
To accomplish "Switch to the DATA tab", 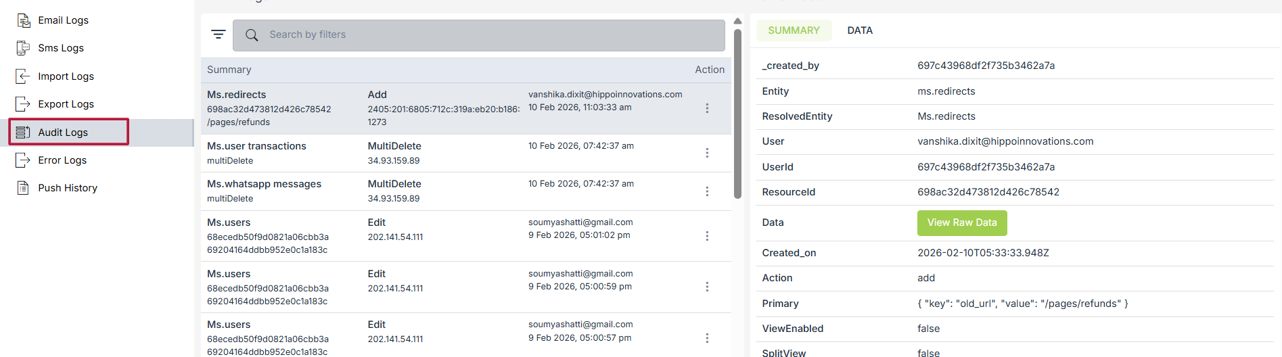I will click(860, 30).
